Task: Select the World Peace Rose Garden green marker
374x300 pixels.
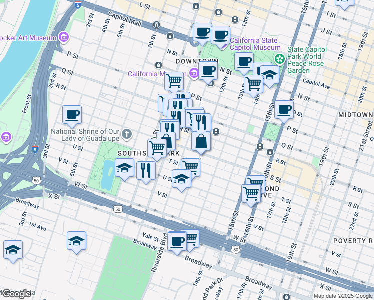Action: click(279, 59)
